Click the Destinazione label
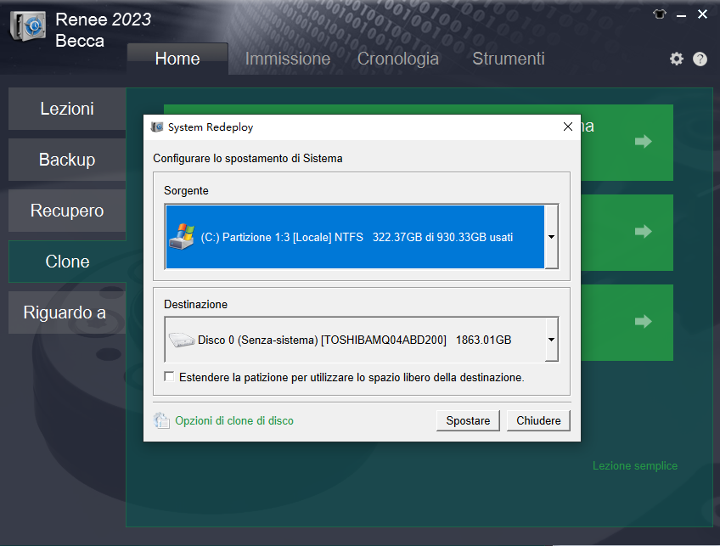The width and height of the screenshot is (720, 546). (x=195, y=305)
